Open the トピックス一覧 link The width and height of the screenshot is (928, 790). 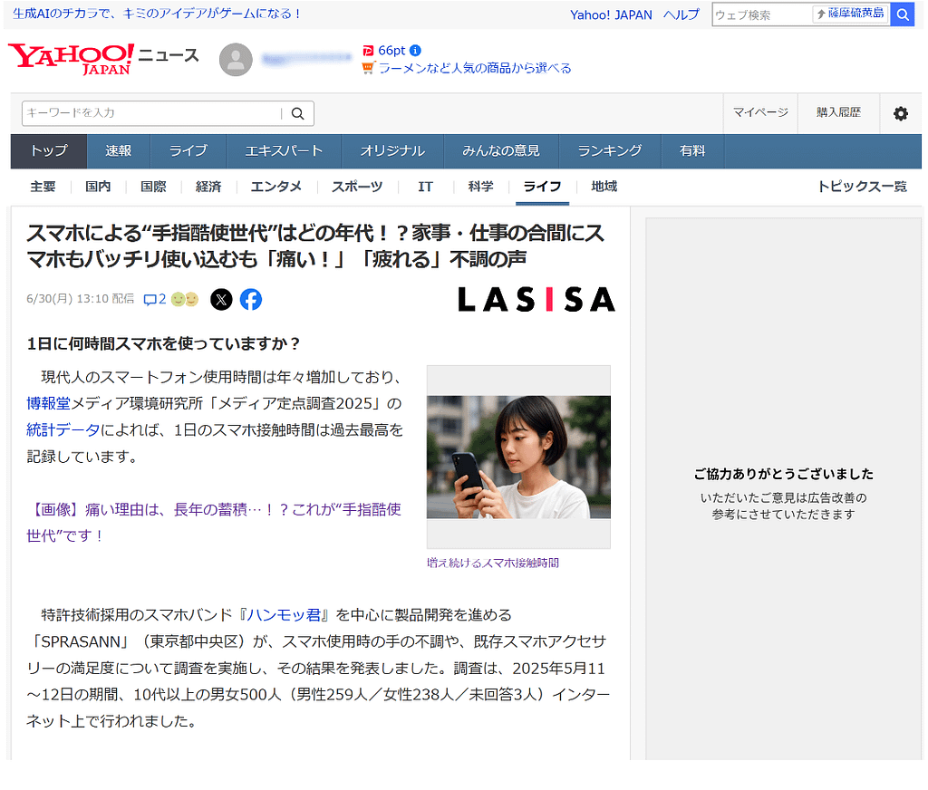tap(861, 187)
